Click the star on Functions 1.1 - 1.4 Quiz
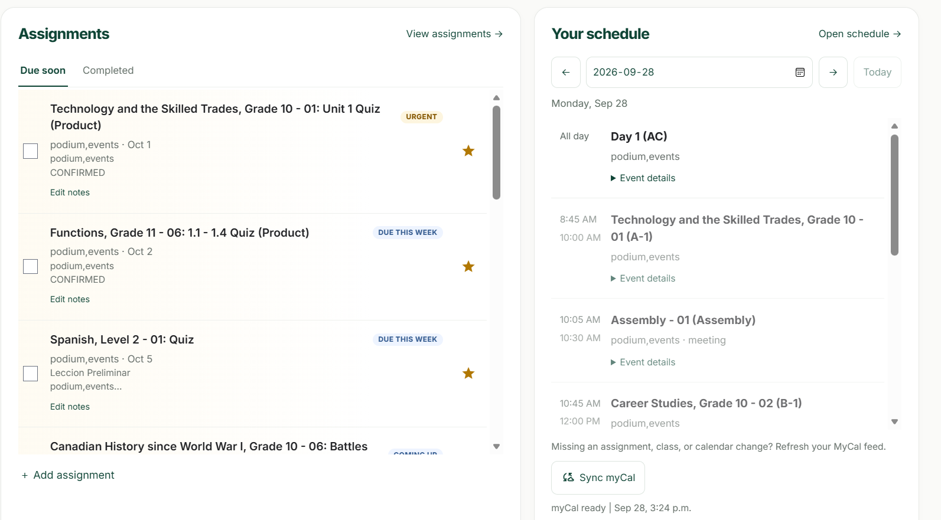The image size is (941, 520). pyautogui.click(x=468, y=266)
